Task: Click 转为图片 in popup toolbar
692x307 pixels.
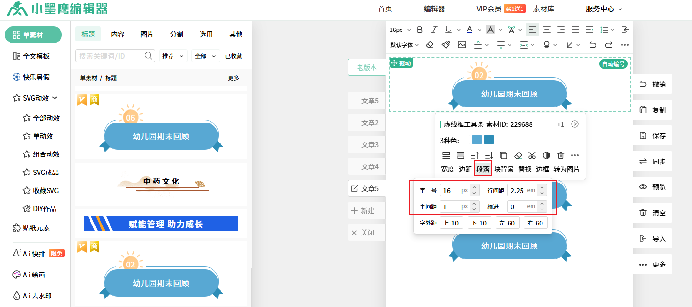Action: 567,169
